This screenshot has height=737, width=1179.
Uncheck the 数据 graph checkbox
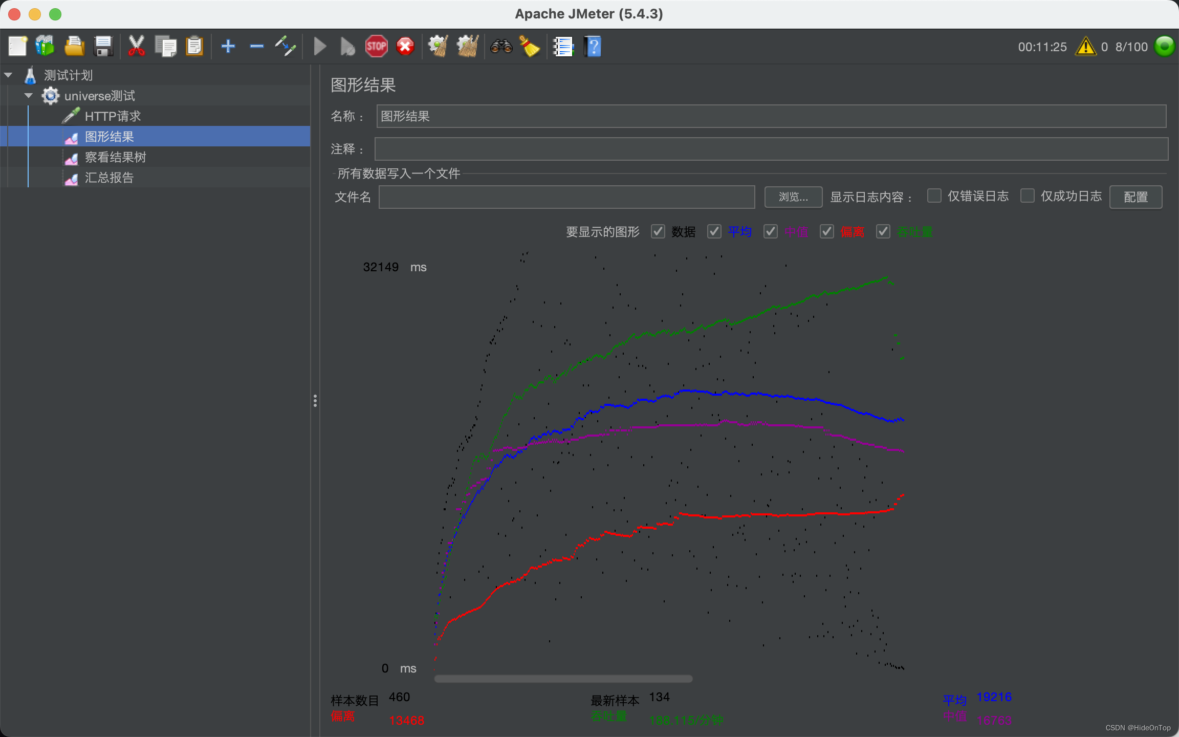coord(658,231)
